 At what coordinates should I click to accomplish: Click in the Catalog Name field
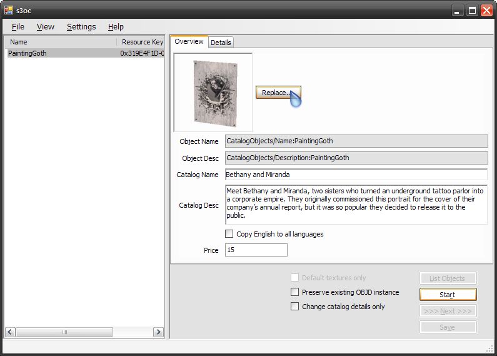[356, 175]
